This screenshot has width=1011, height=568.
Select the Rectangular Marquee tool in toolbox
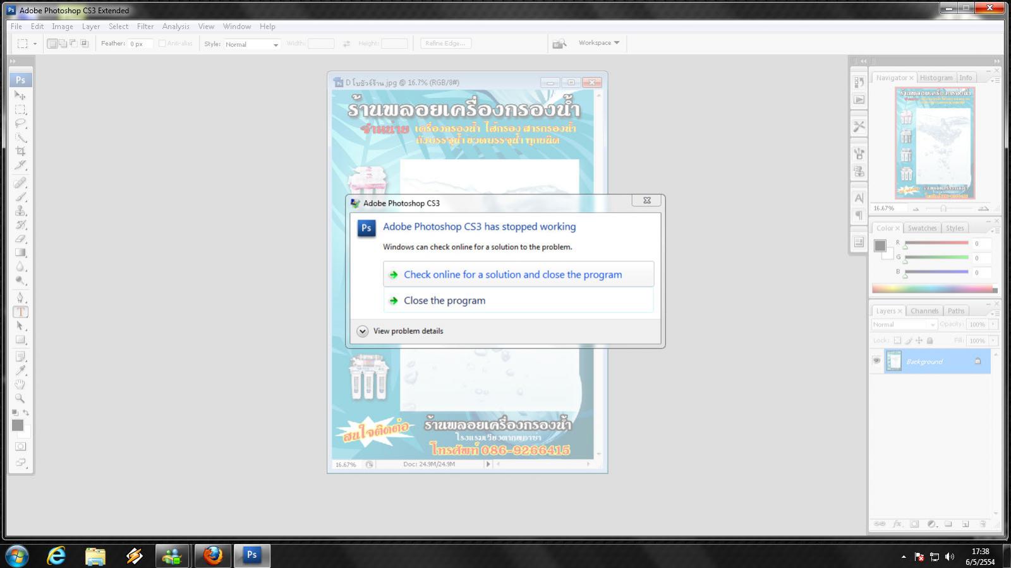tap(20, 110)
